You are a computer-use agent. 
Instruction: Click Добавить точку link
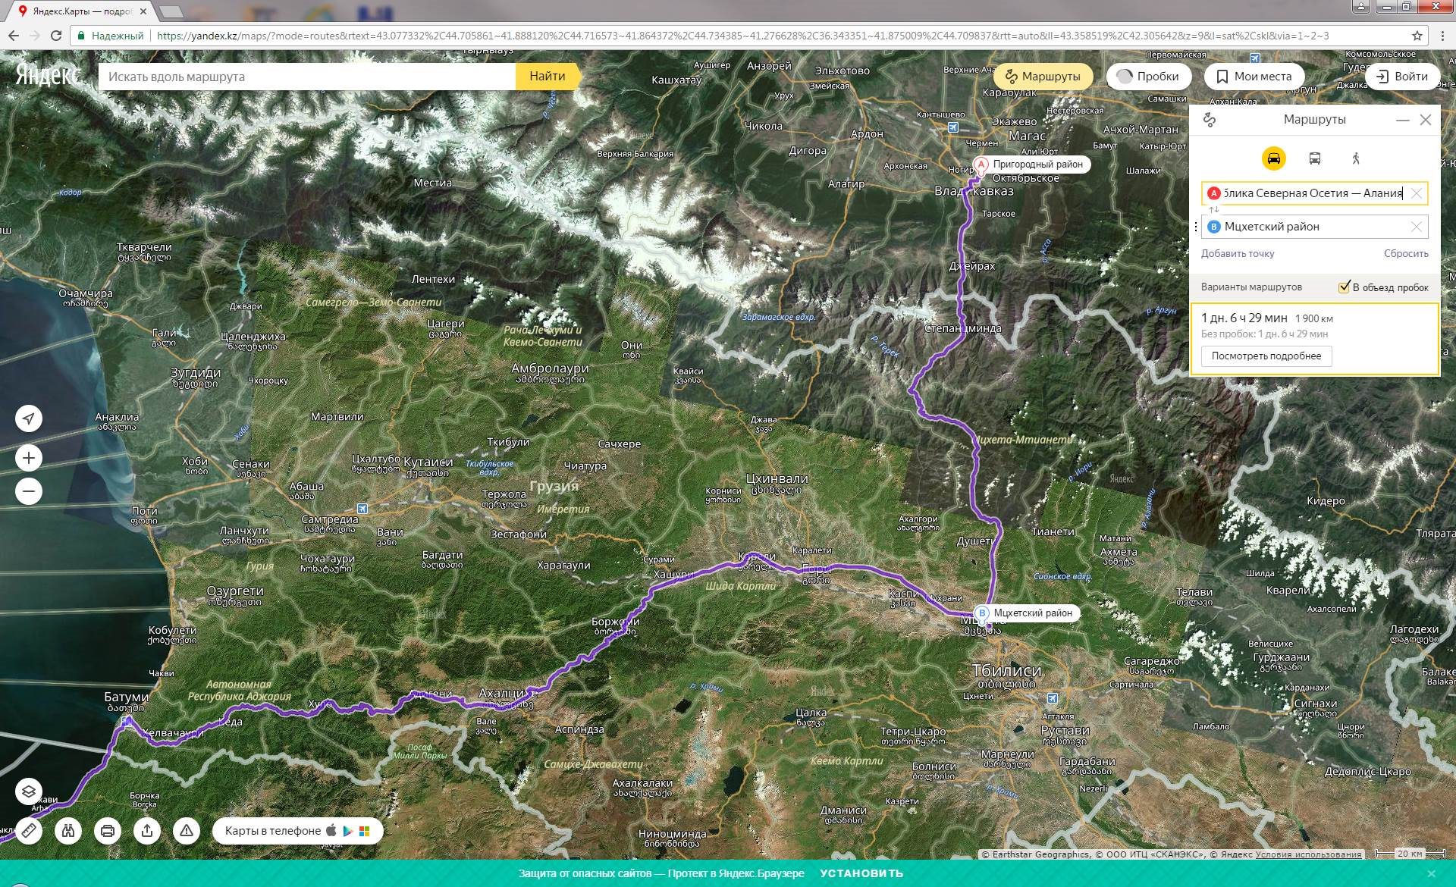tap(1238, 254)
